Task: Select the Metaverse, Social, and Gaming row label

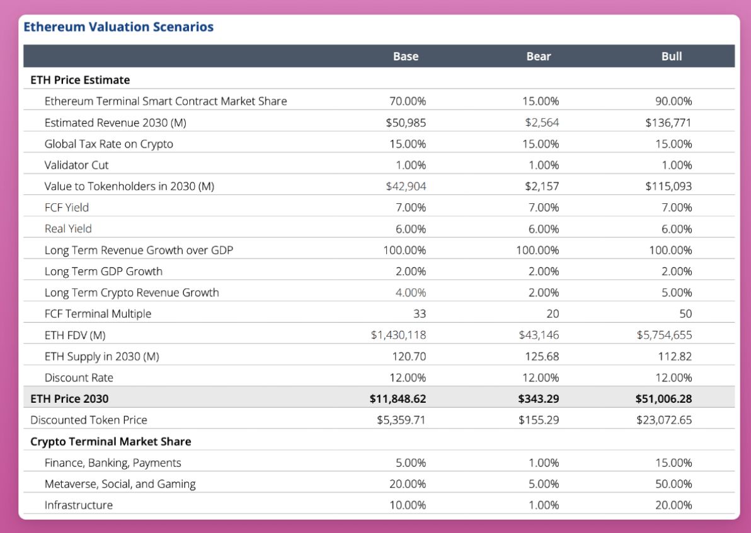Action: 120,484
